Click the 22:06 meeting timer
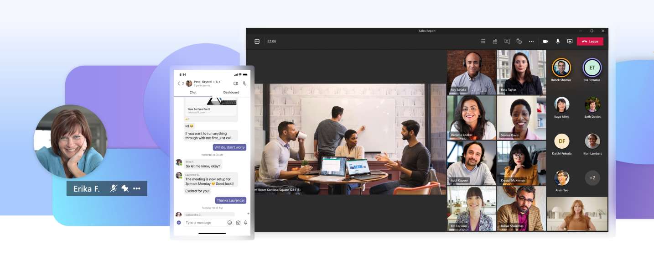Screen dimensions: 654x261 271,42
